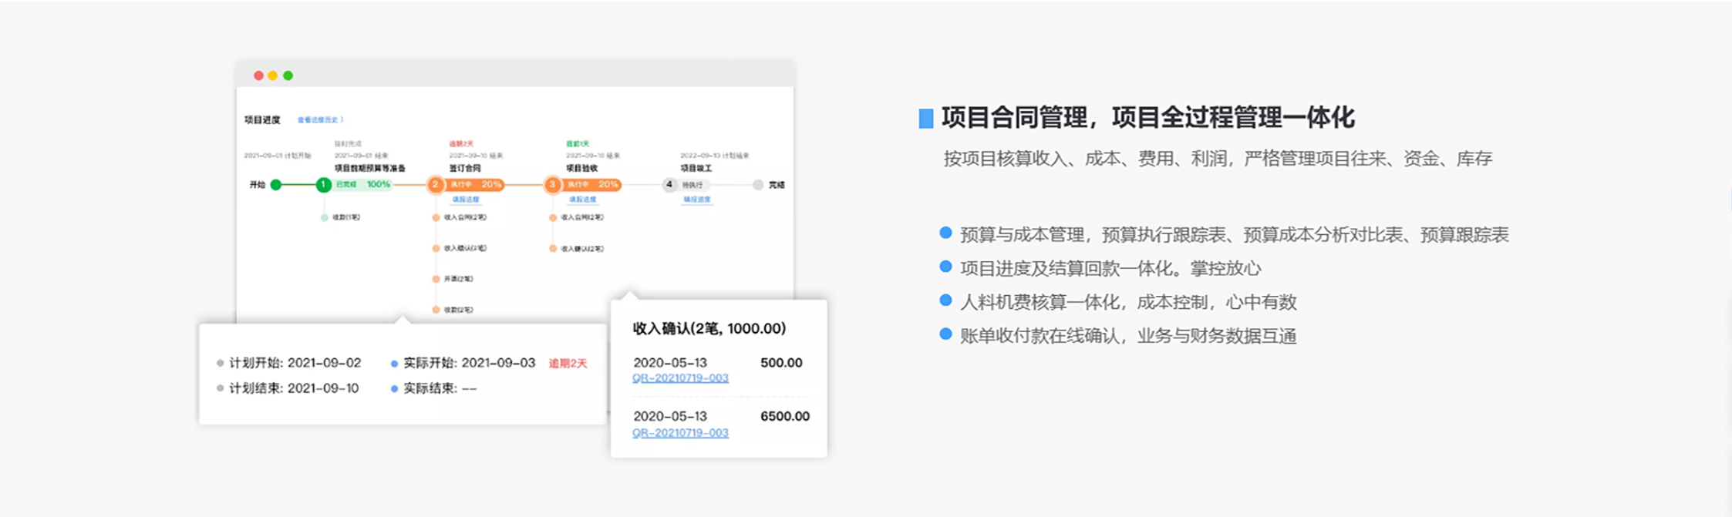The image size is (1732, 517).
Task: Click the 项目竣工 step title
Action: (x=696, y=168)
